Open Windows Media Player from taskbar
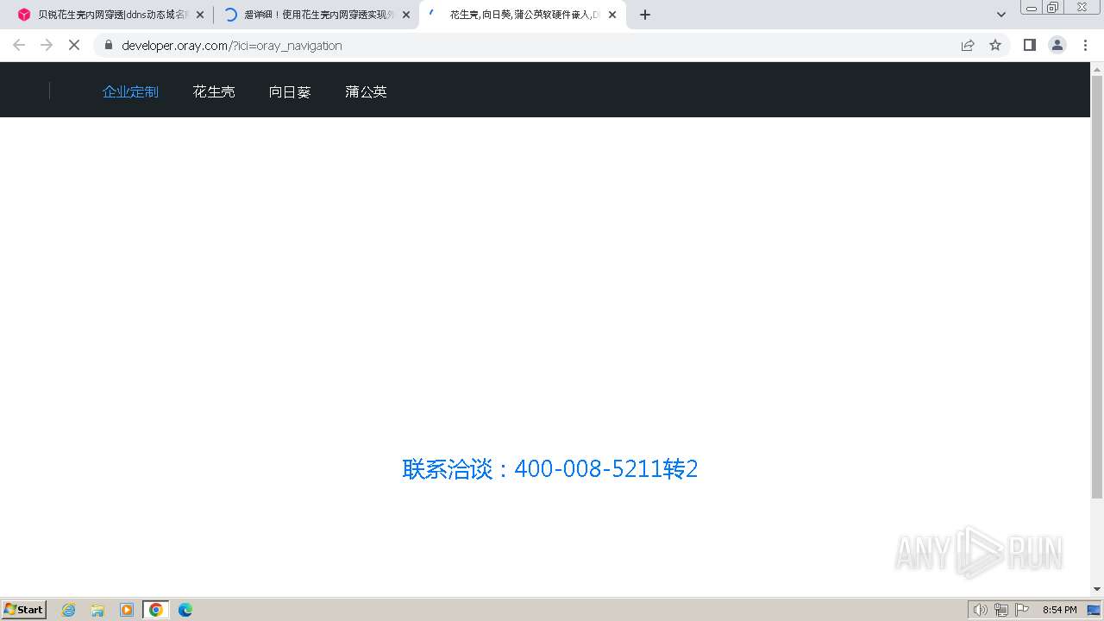 coord(127,610)
